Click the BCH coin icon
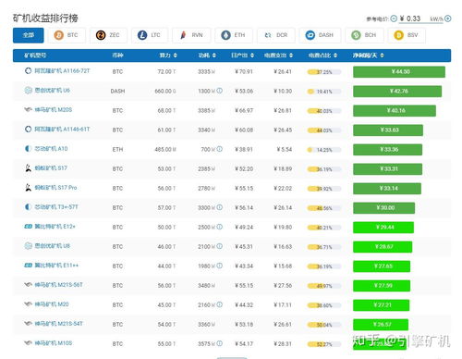This screenshot has height=359, width=462. click(x=356, y=35)
